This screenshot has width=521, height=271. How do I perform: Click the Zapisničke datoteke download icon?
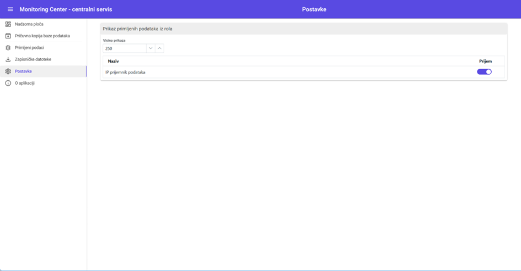pos(8,59)
